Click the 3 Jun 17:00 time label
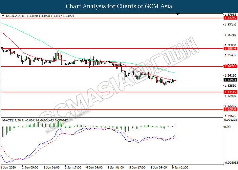Viewport: 238px width, 170px height. [73, 167]
